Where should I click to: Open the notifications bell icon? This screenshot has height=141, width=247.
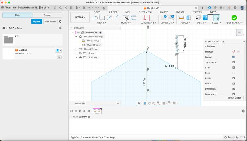pyautogui.click(x=229, y=7)
